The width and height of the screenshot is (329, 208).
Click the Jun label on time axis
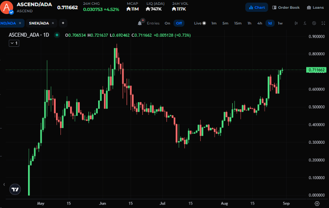pyautogui.click(x=103, y=203)
